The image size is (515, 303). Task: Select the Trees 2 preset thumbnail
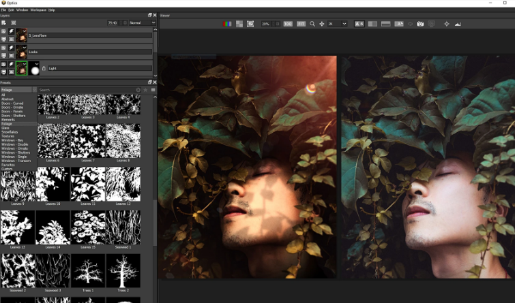(123, 270)
